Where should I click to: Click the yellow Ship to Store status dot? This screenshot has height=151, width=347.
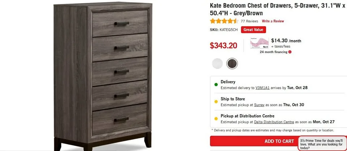[216, 102]
